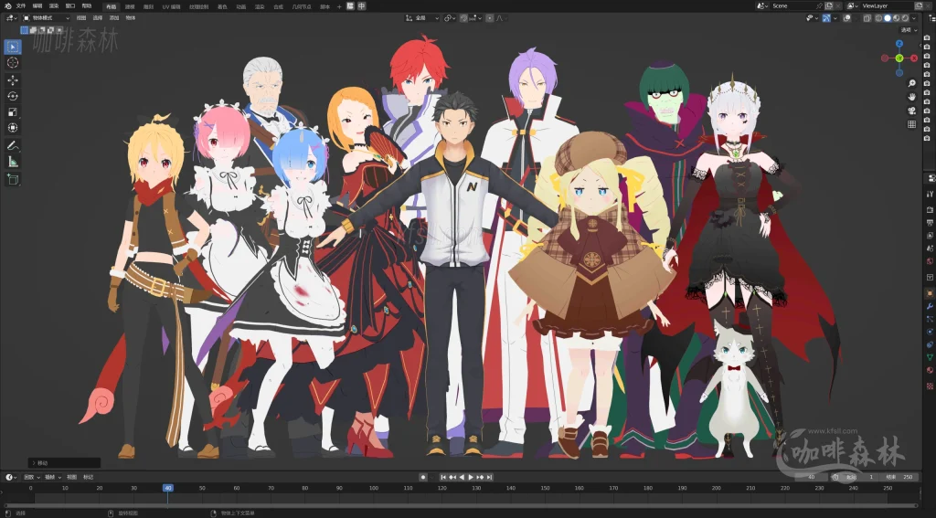This screenshot has width=936, height=518.
Task: Select the Annotate pencil tool
Action: coord(13,145)
